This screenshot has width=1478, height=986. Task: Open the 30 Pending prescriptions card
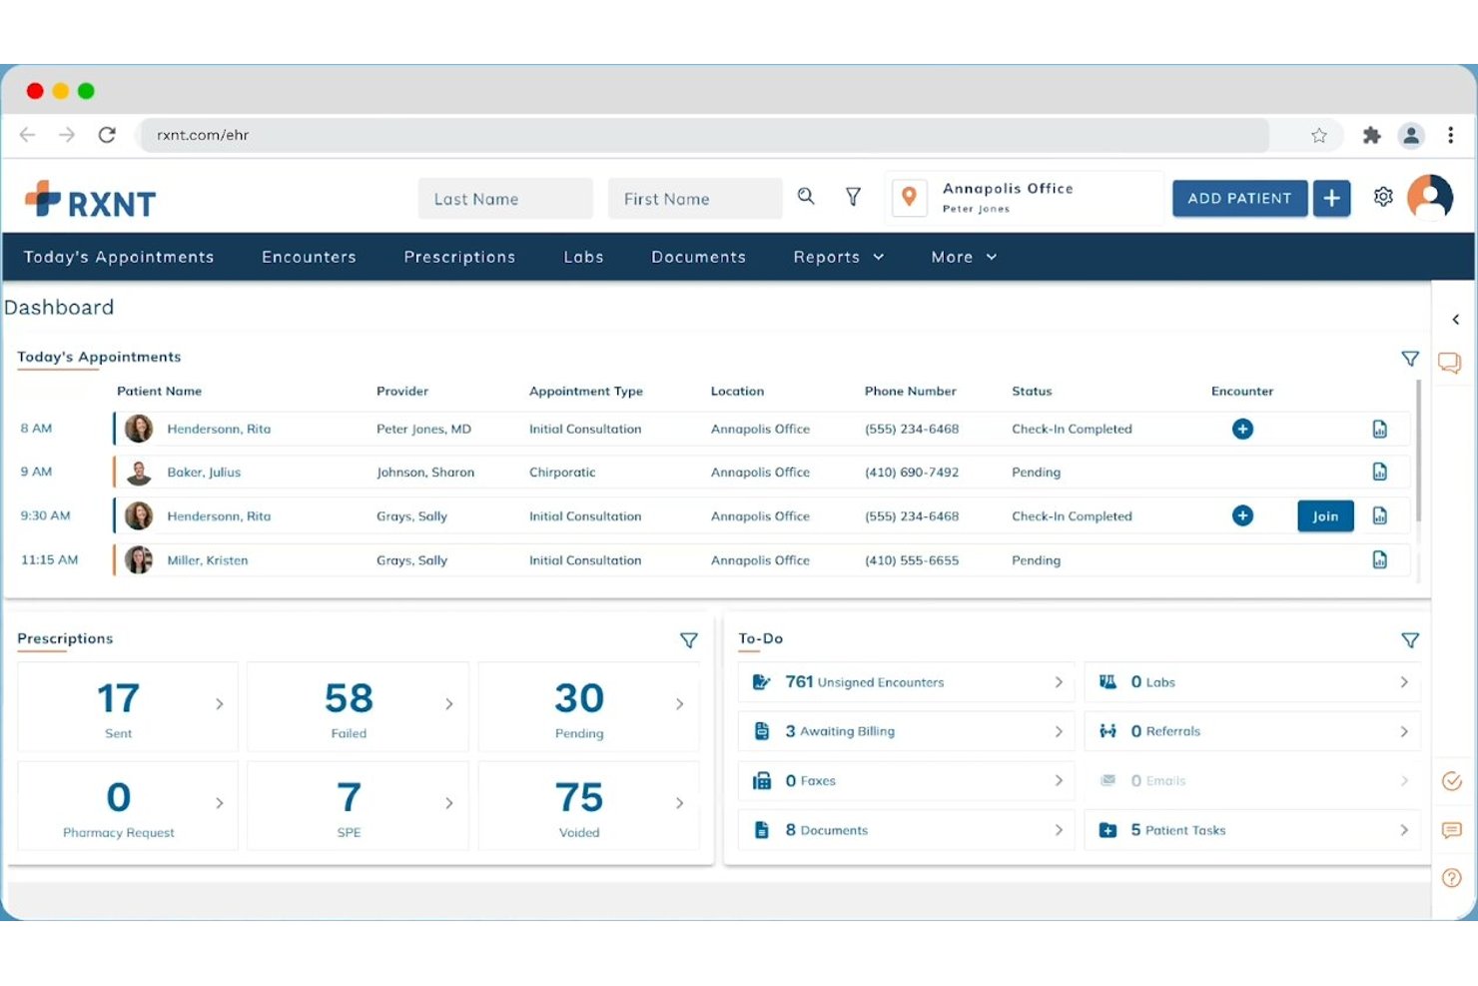[589, 707]
